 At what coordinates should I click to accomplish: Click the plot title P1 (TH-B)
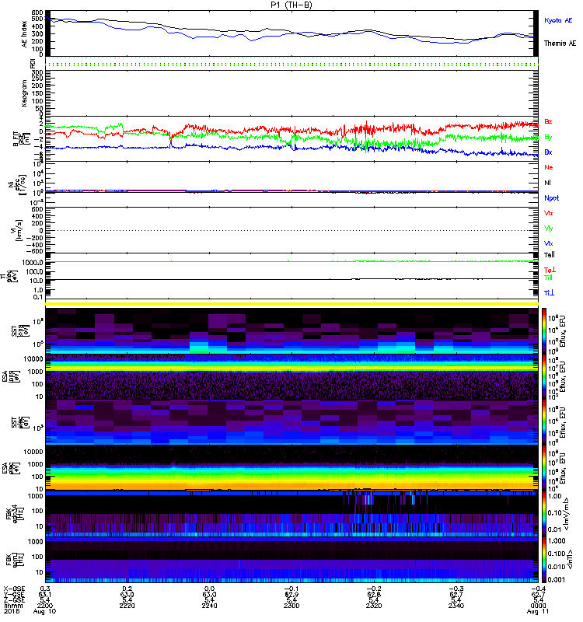coord(291,5)
